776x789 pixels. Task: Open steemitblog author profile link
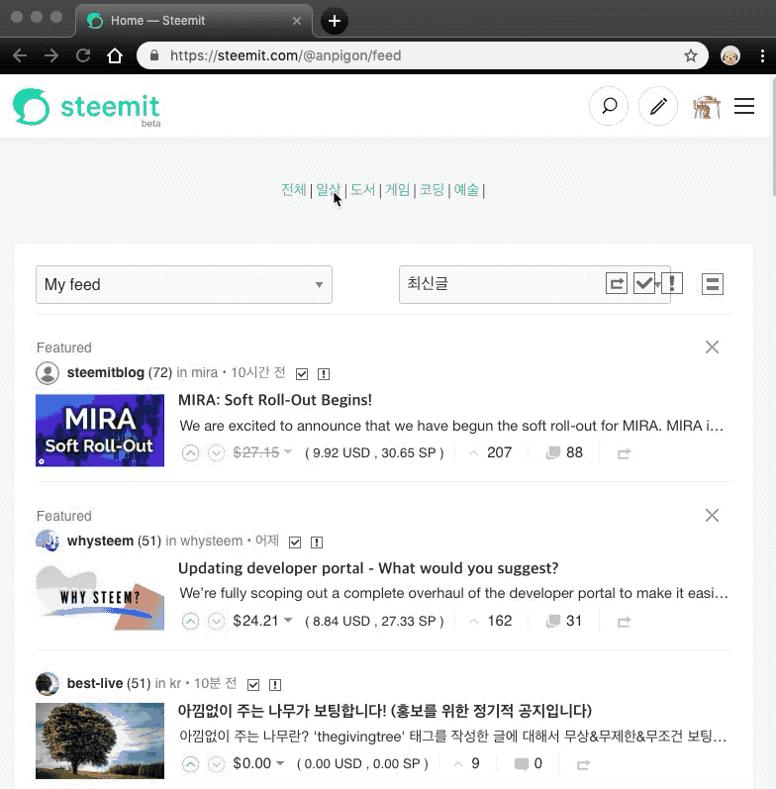click(106, 372)
